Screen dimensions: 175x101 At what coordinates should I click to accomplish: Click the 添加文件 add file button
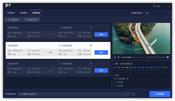pyautogui.click(x=13, y=20)
